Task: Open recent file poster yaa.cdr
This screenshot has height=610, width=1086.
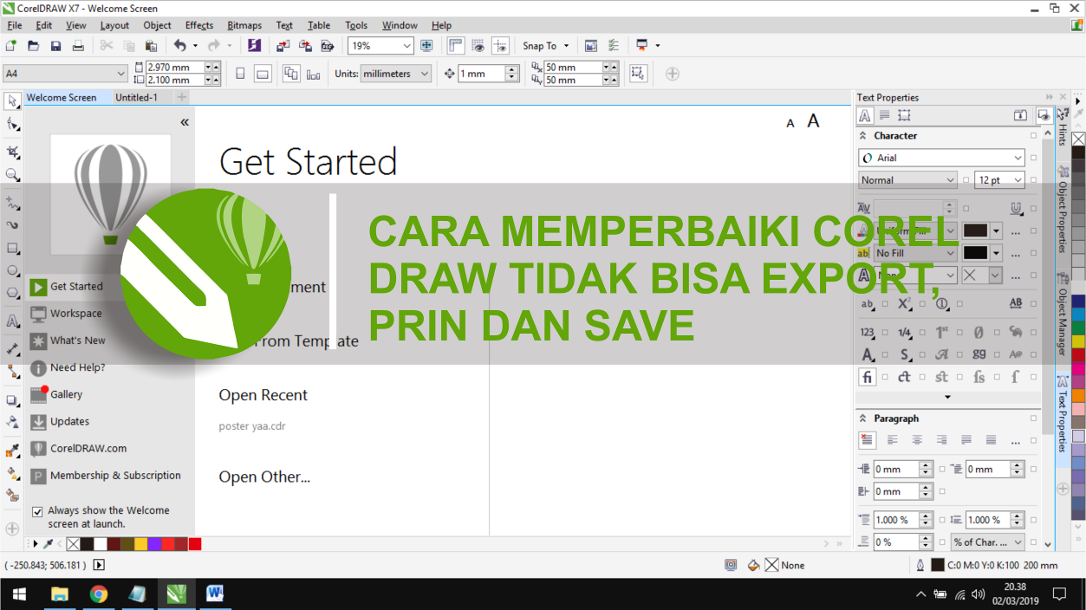Action: pyautogui.click(x=252, y=426)
